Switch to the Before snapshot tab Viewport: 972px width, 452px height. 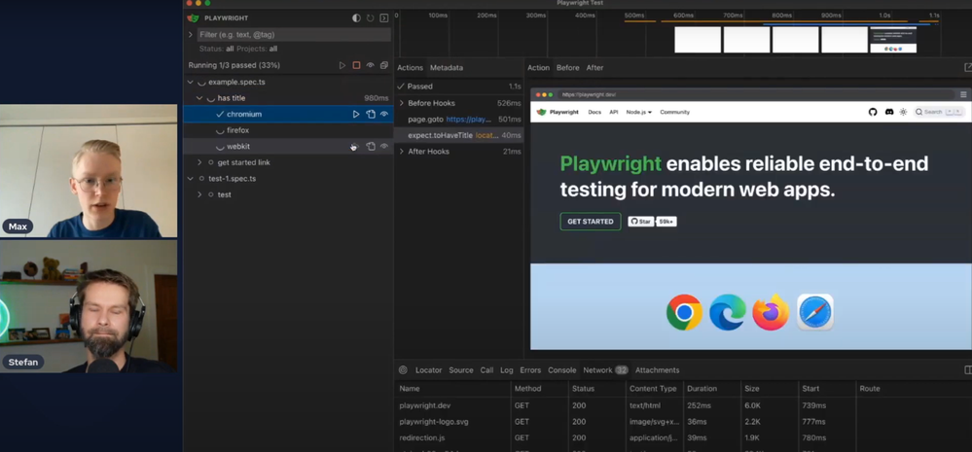pos(567,67)
